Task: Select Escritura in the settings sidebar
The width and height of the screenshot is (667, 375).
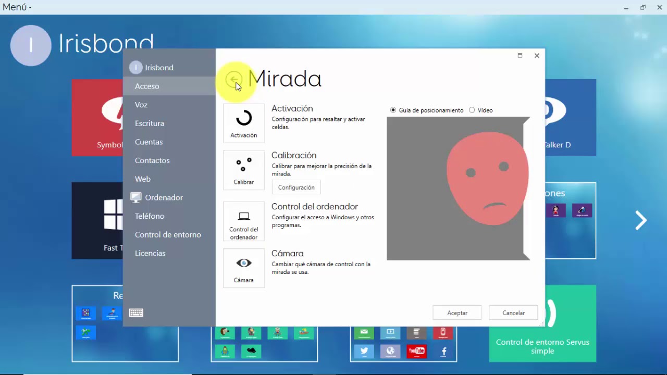Action: pos(169,123)
